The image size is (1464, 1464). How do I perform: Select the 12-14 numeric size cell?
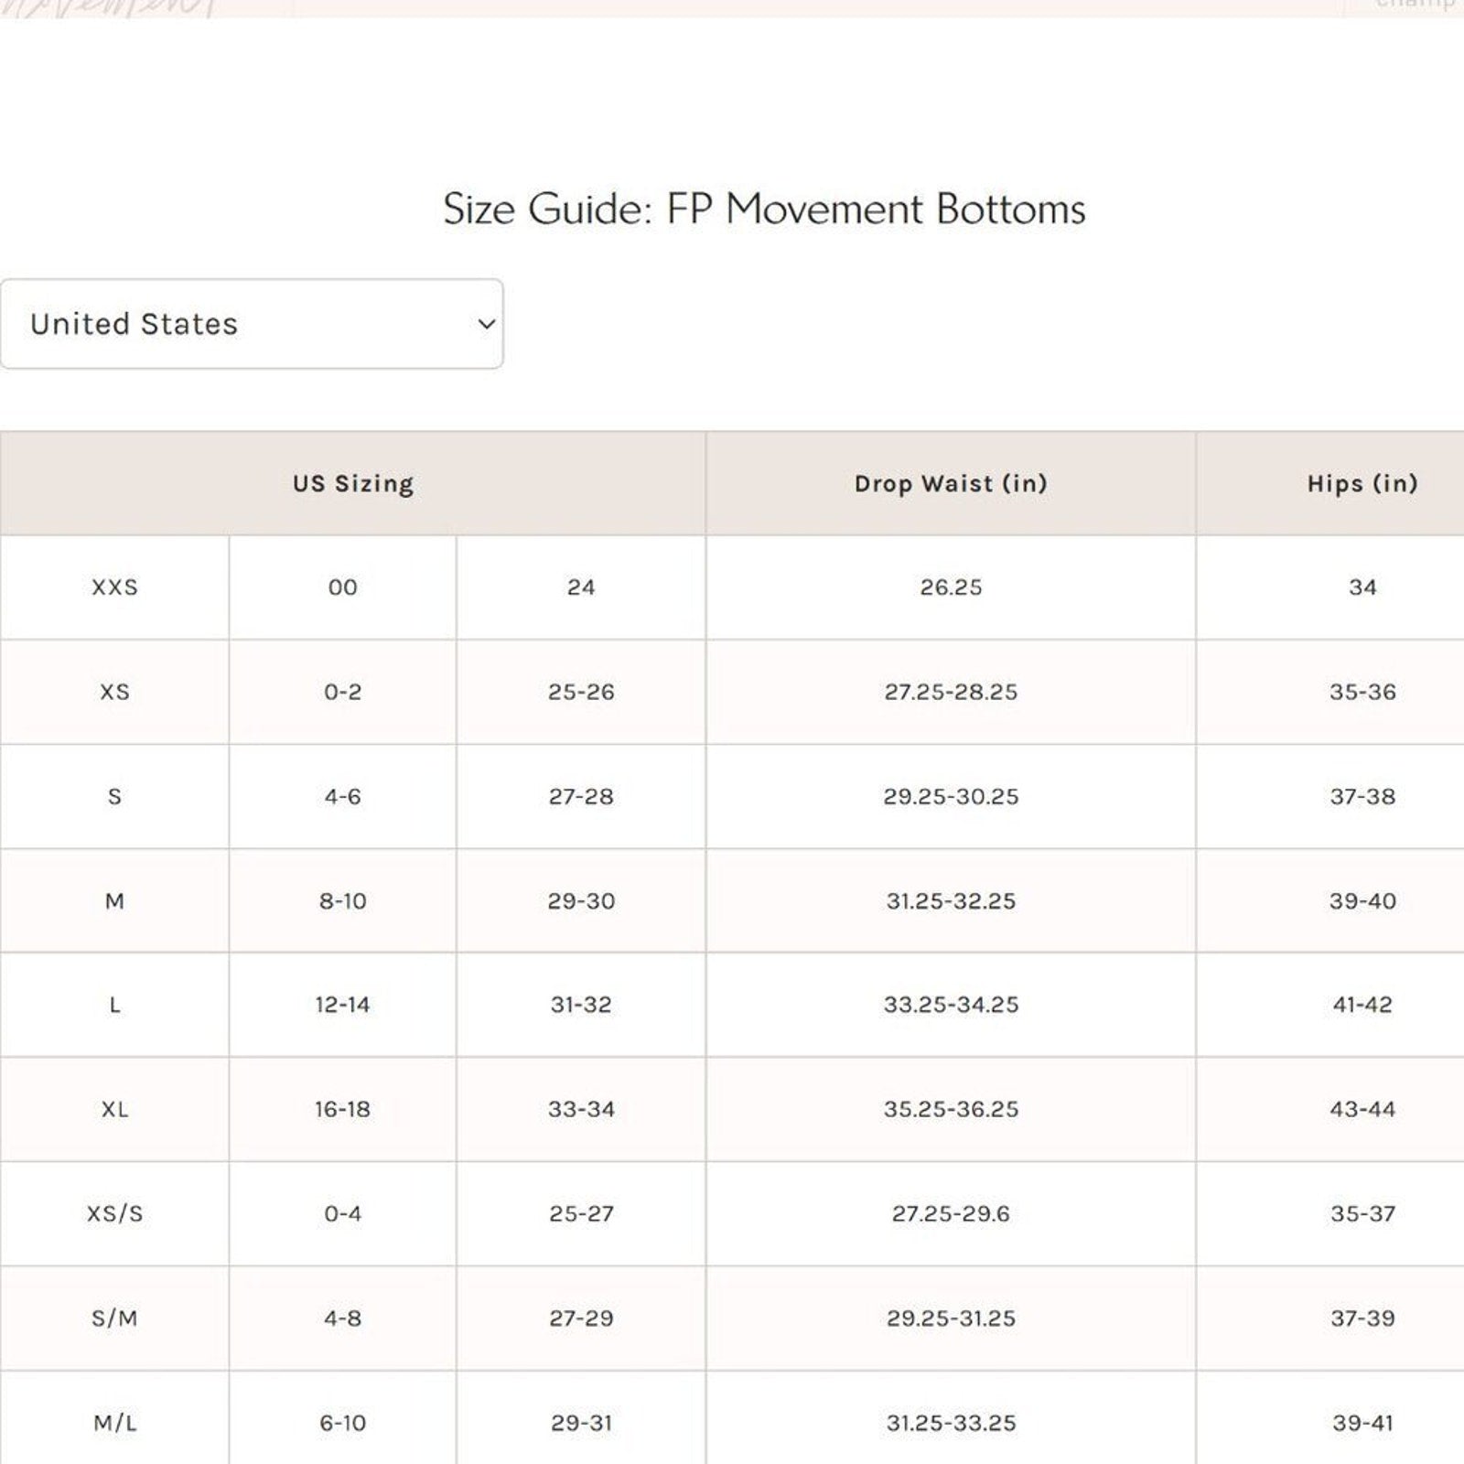(x=342, y=1005)
